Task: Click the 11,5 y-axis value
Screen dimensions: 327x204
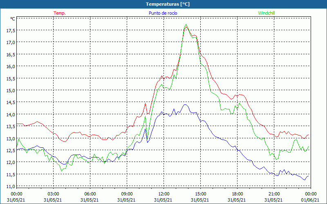Action: click(11, 175)
